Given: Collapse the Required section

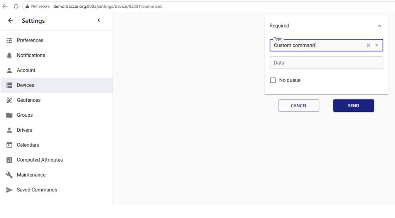Looking at the screenshot, I should (380, 26).
